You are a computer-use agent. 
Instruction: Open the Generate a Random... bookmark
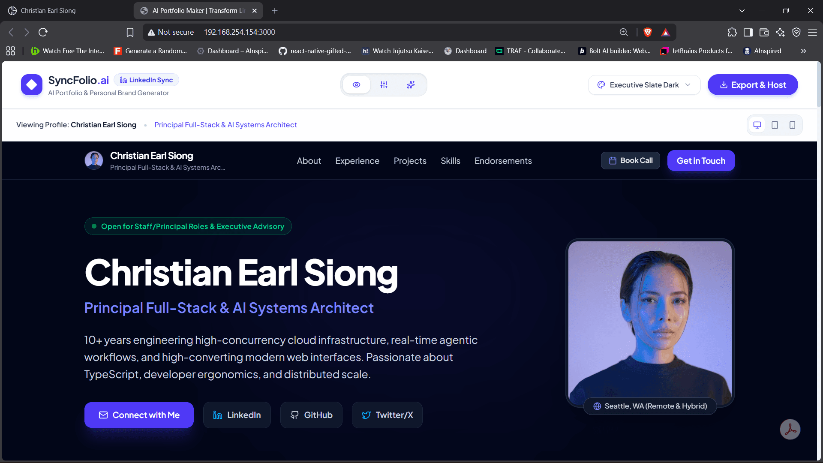coord(150,51)
